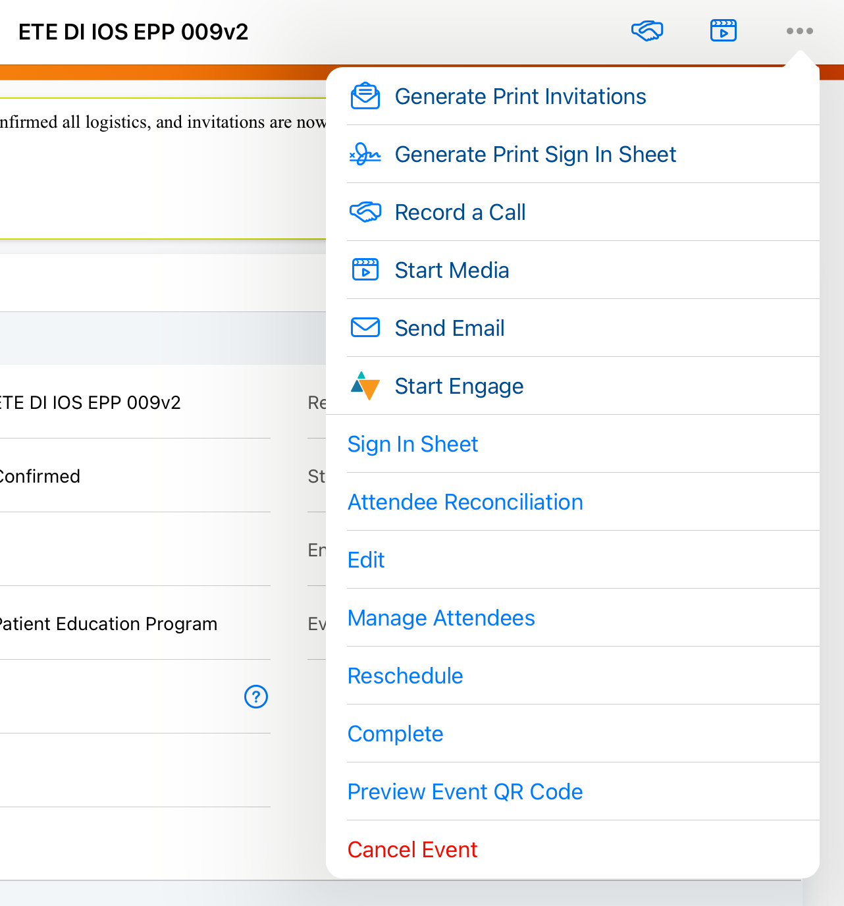
Task: Open Manage Attendees
Action: point(441,618)
